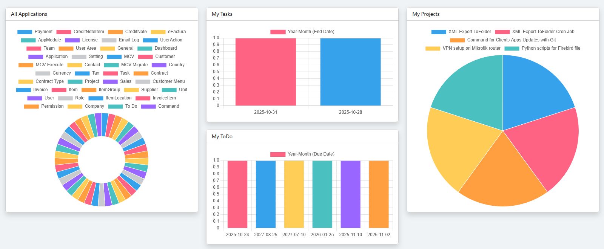The image size is (604, 249).
Task: Toggle the Payment legend item
Action: pyautogui.click(x=35, y=32)
